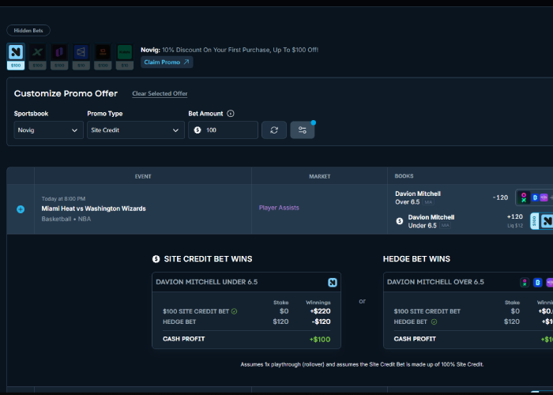Click Miami Heat vs Washington Wizards event title
The width and height of the screenshot is (553, 395).
[93, 209]
